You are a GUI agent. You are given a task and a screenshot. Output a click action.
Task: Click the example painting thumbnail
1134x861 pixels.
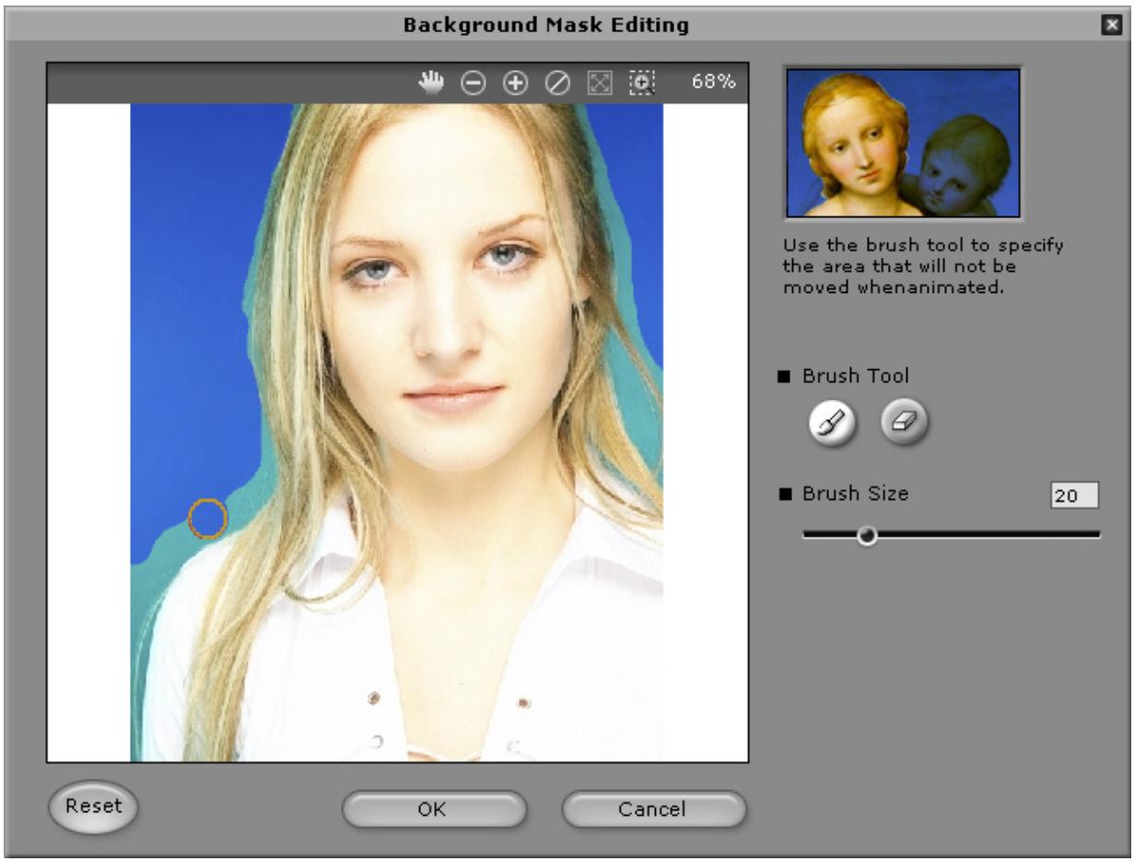[x=903, y=143]
